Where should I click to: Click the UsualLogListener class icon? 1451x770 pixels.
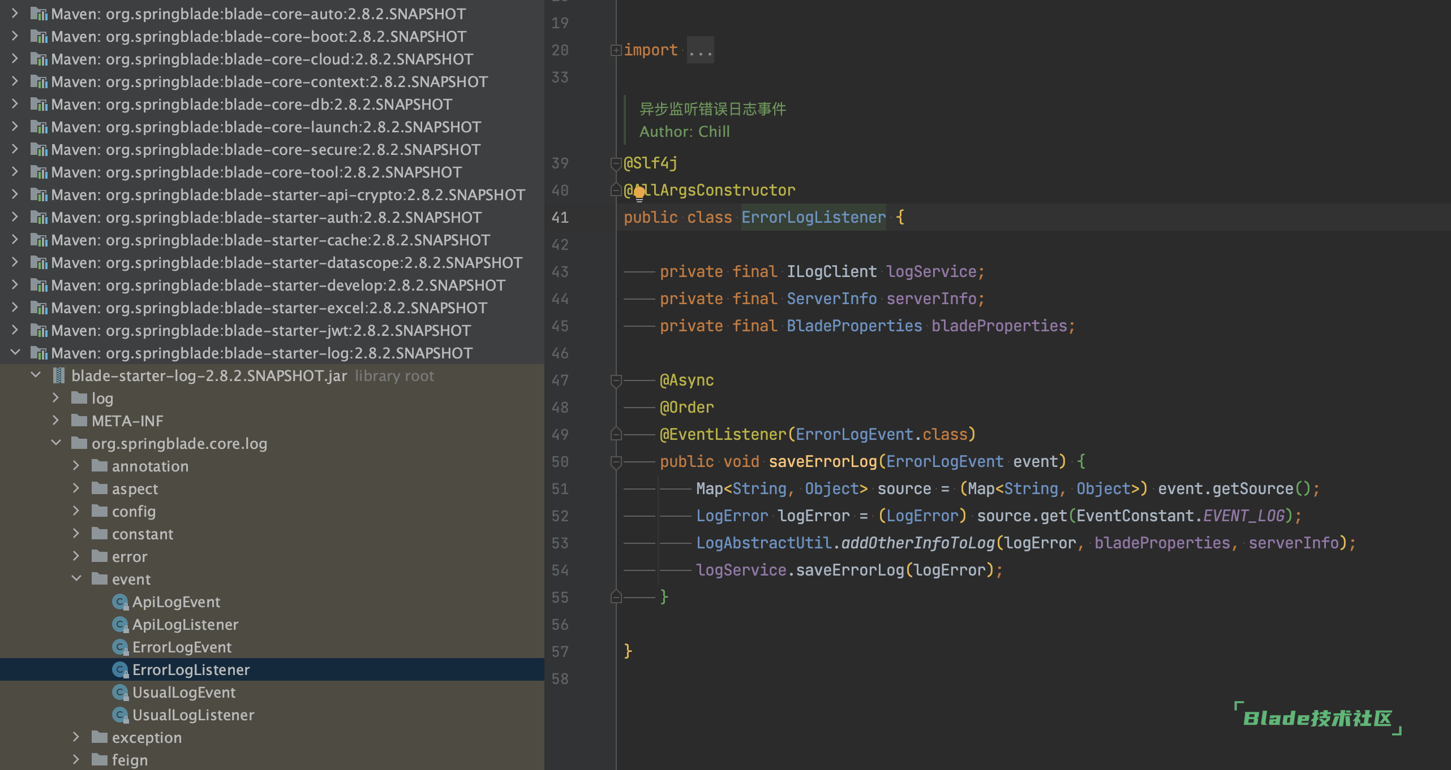(120, 715)
